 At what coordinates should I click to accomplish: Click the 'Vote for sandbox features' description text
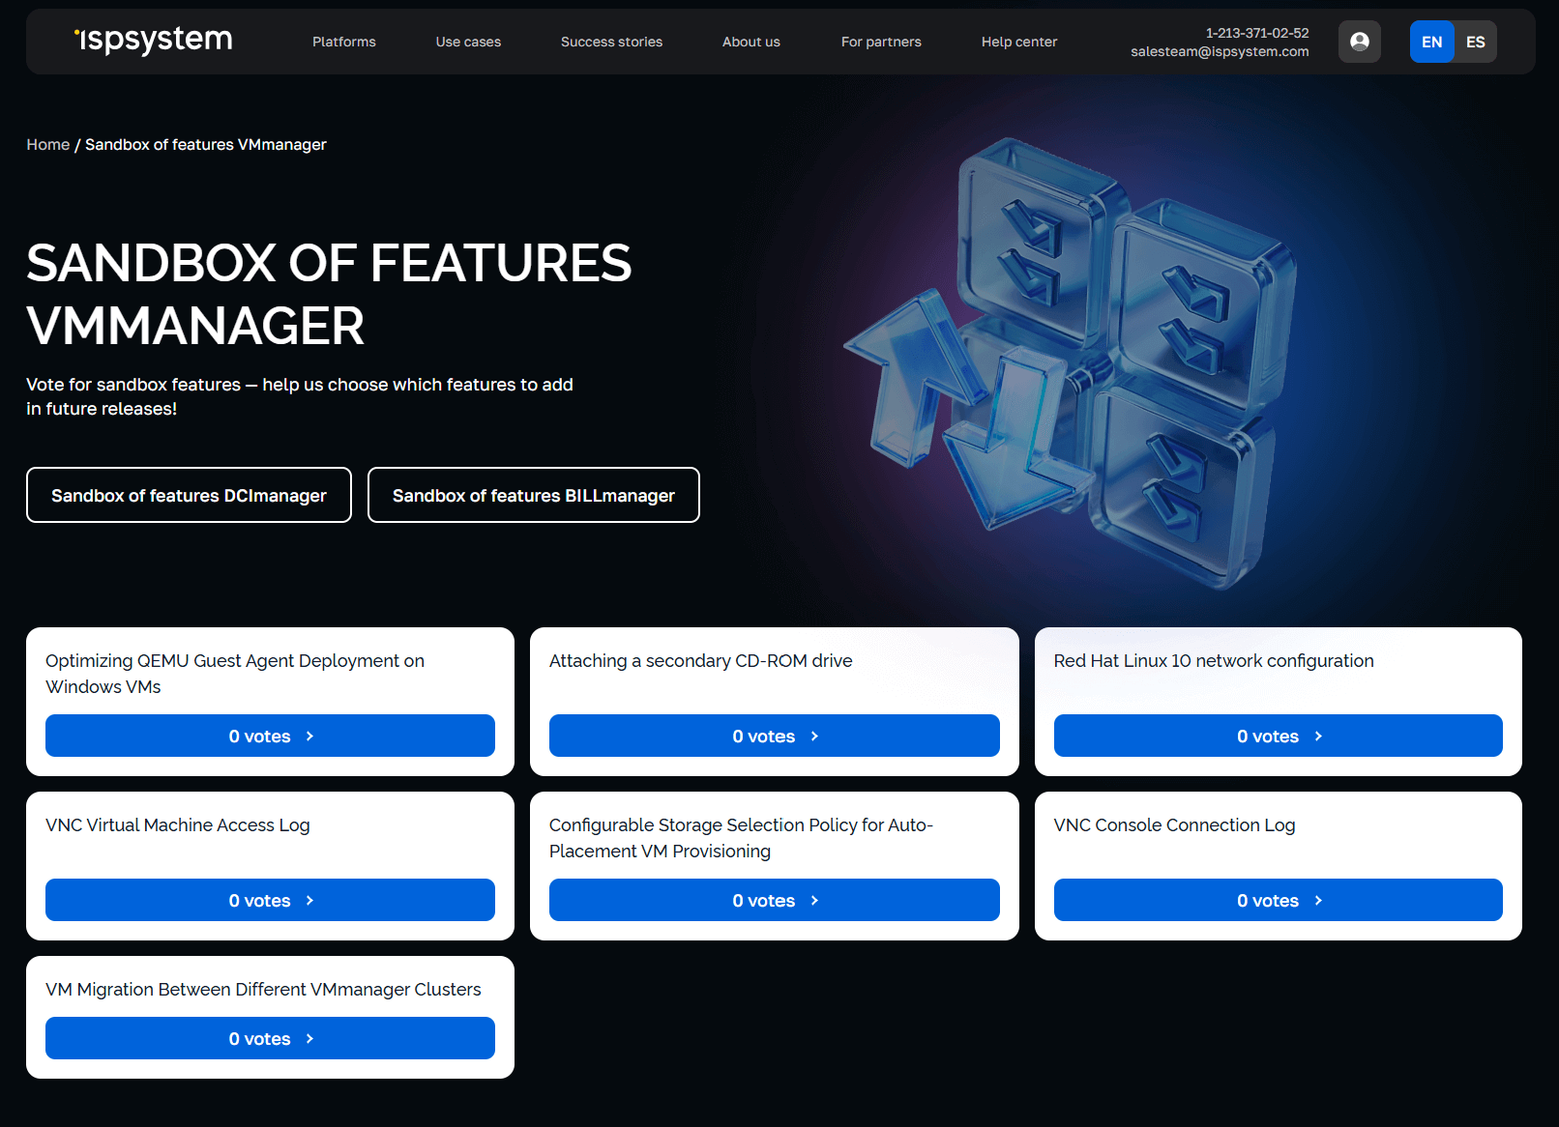[300, 396]
